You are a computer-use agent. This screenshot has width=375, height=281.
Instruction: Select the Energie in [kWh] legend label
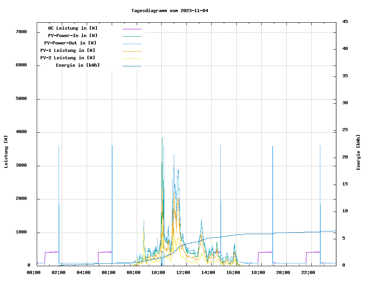[78, 65]
